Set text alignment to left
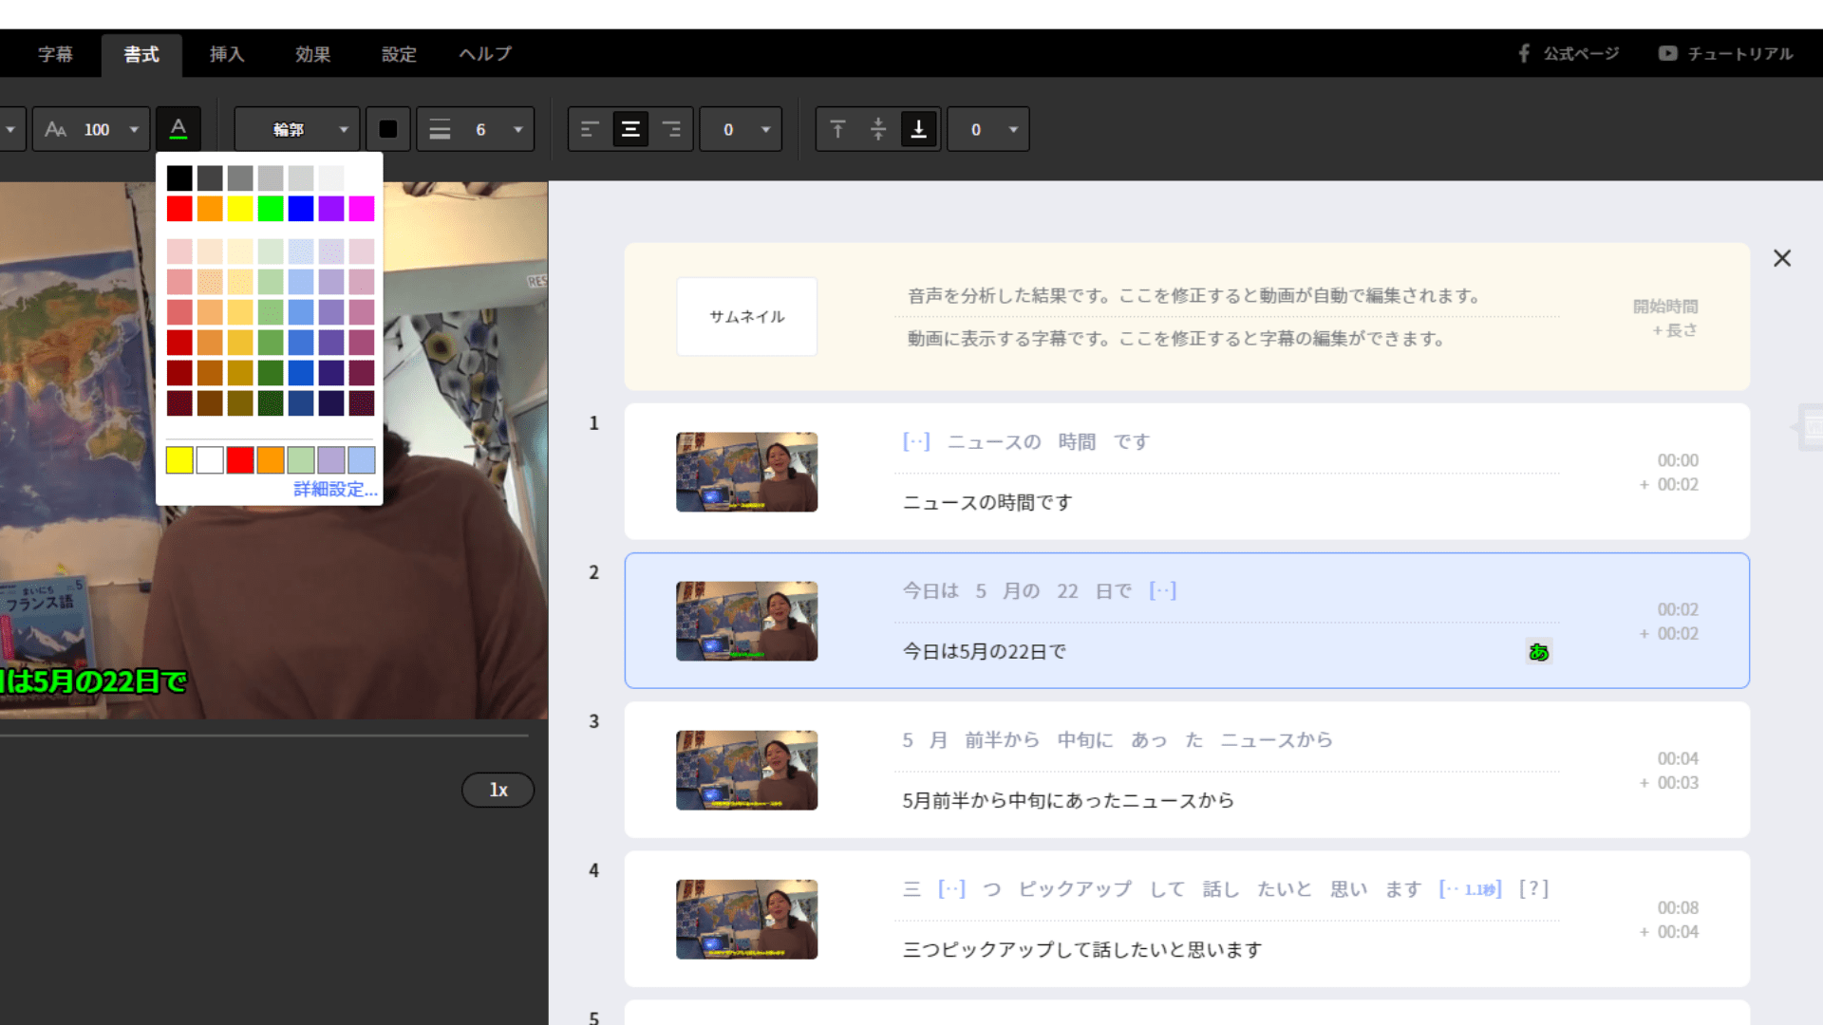The height and width of the screenshot is (1025, 1823). coord(590,128)
